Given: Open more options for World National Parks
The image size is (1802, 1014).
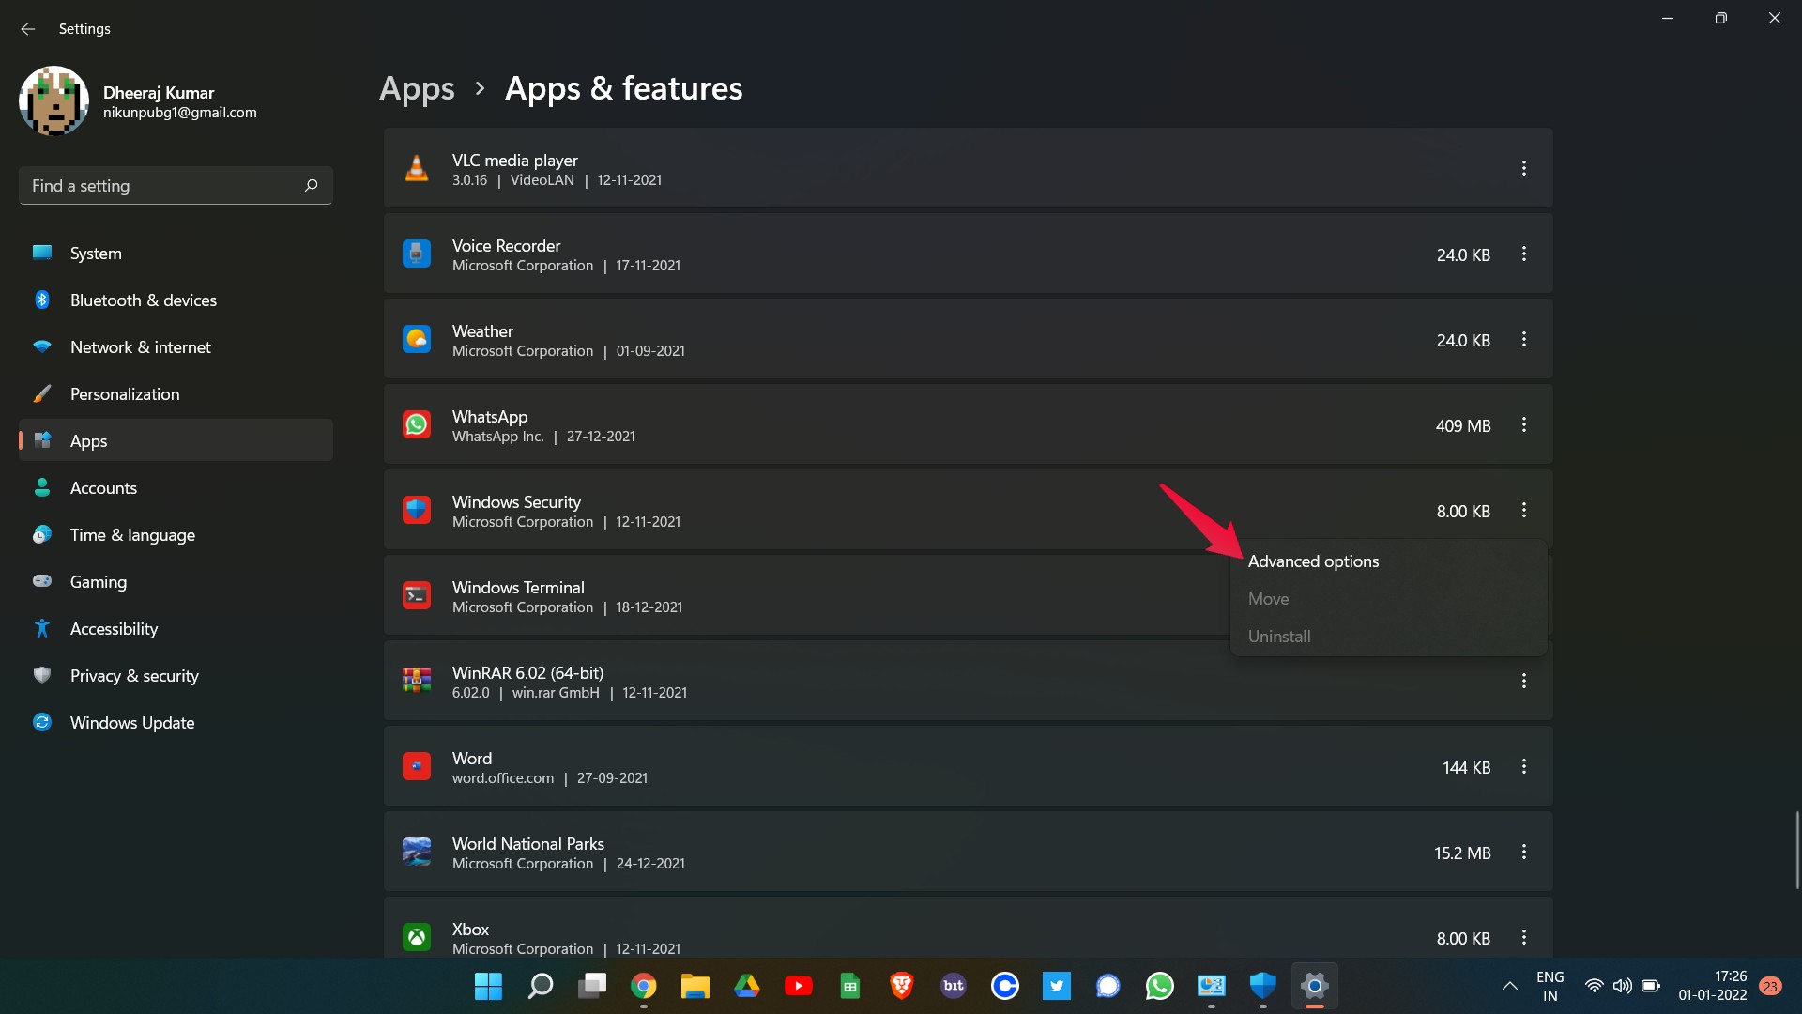Looking at the screenshot, I should pyautogui.click(x=1524, y=852).
